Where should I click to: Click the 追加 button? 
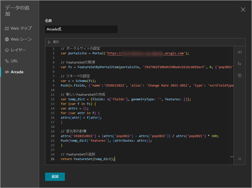click(x=55, y=177)
